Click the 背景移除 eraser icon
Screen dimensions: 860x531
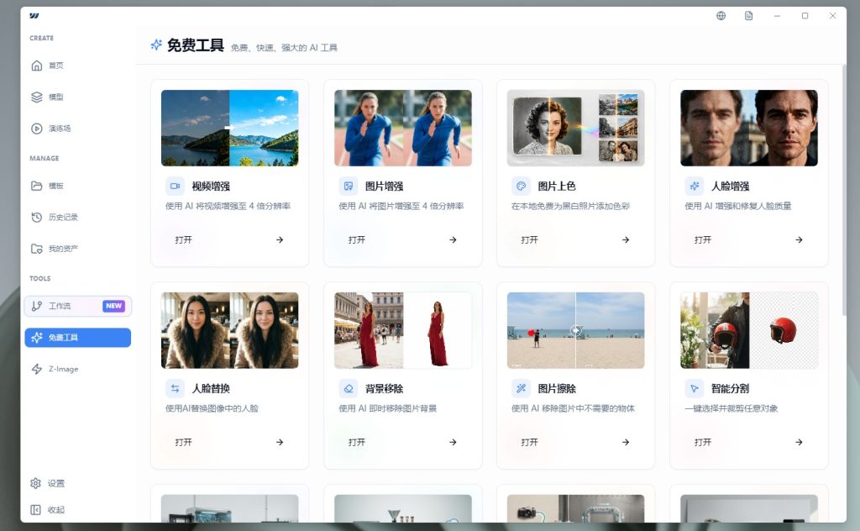(349, 389)
